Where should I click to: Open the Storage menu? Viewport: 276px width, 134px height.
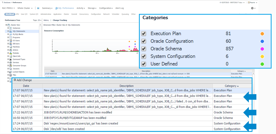(92, 8)
